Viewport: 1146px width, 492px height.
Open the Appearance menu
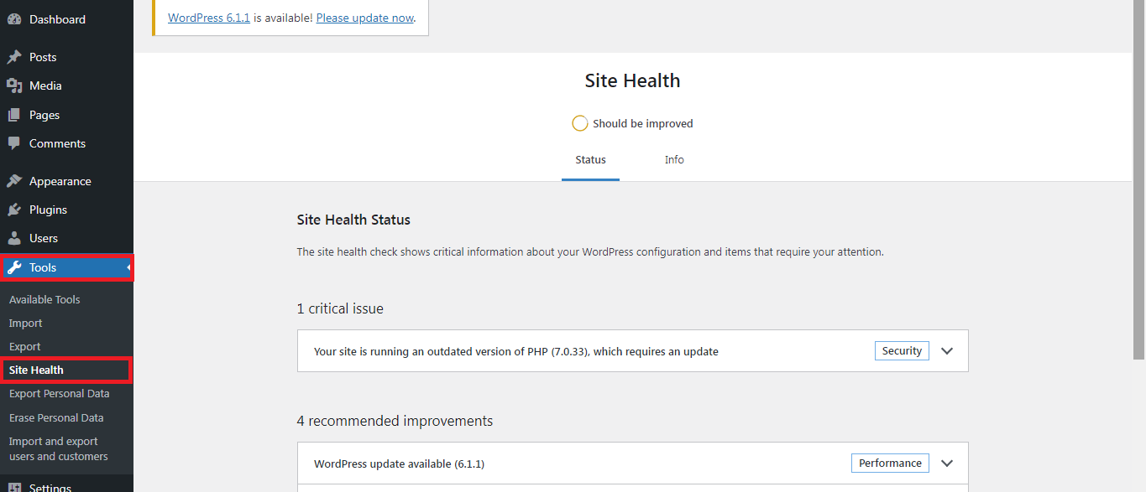pos(66,181)
